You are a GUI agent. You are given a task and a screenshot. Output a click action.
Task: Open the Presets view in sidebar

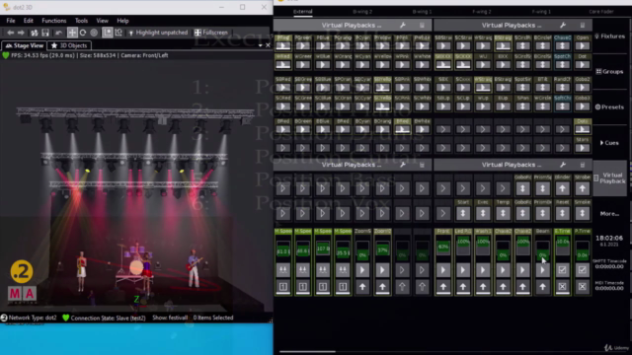point(610,107)
